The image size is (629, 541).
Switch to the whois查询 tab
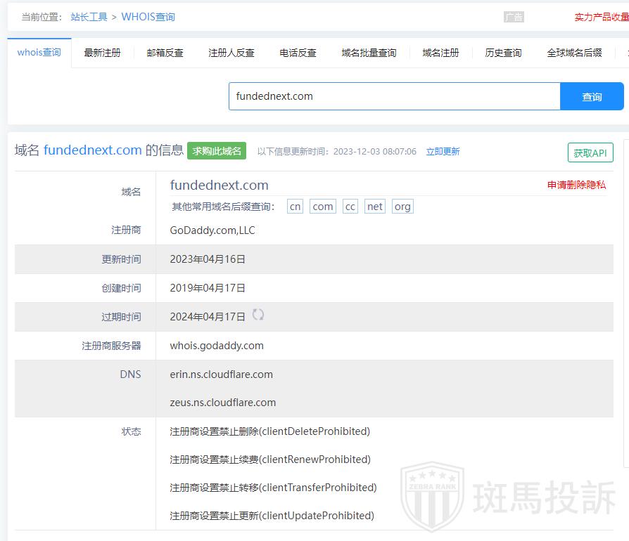[39, 53]
